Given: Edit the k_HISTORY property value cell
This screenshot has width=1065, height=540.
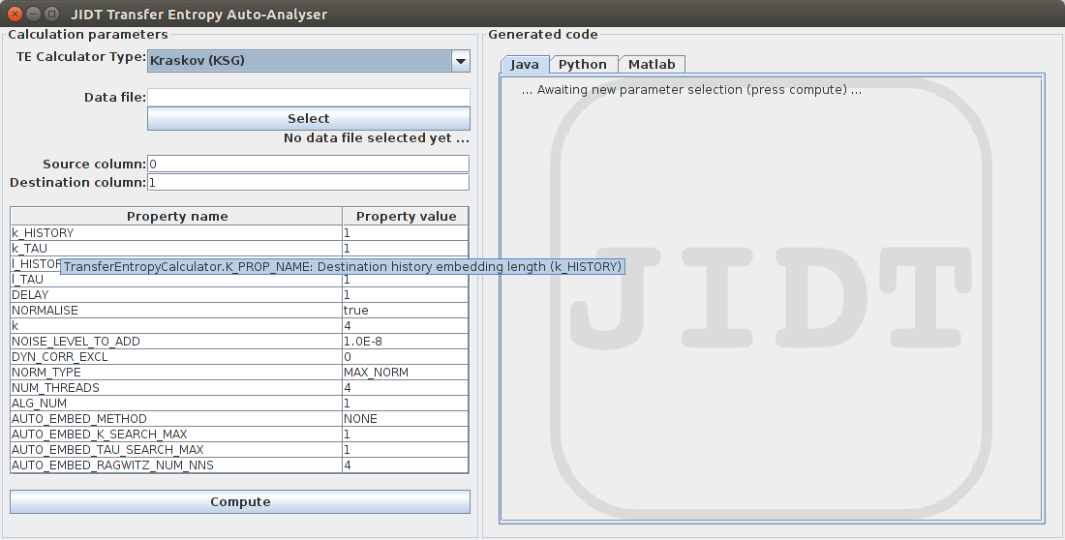Looking at the screenshot, I should [406, 233].
